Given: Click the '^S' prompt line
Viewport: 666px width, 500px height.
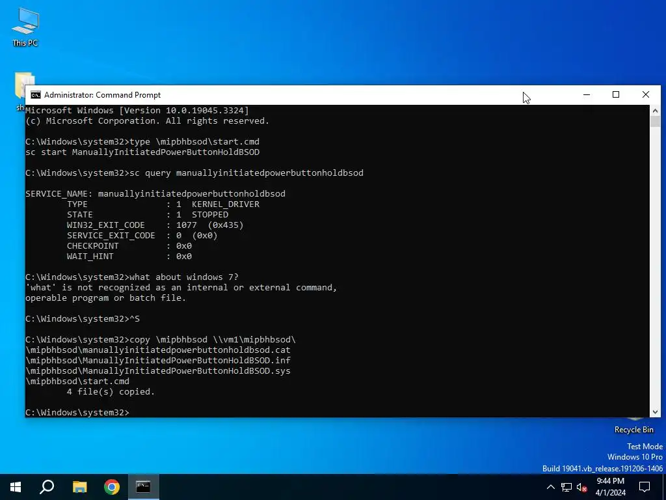Looking at the screenshot, I should pyautogui.click(x=83, y=319).
